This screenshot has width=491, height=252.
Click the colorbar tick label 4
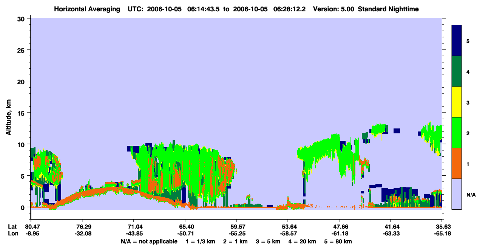point(468,71)
